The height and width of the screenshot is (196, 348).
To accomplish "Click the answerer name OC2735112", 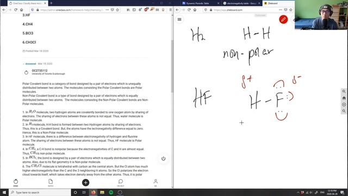I will tap(40, 71).
